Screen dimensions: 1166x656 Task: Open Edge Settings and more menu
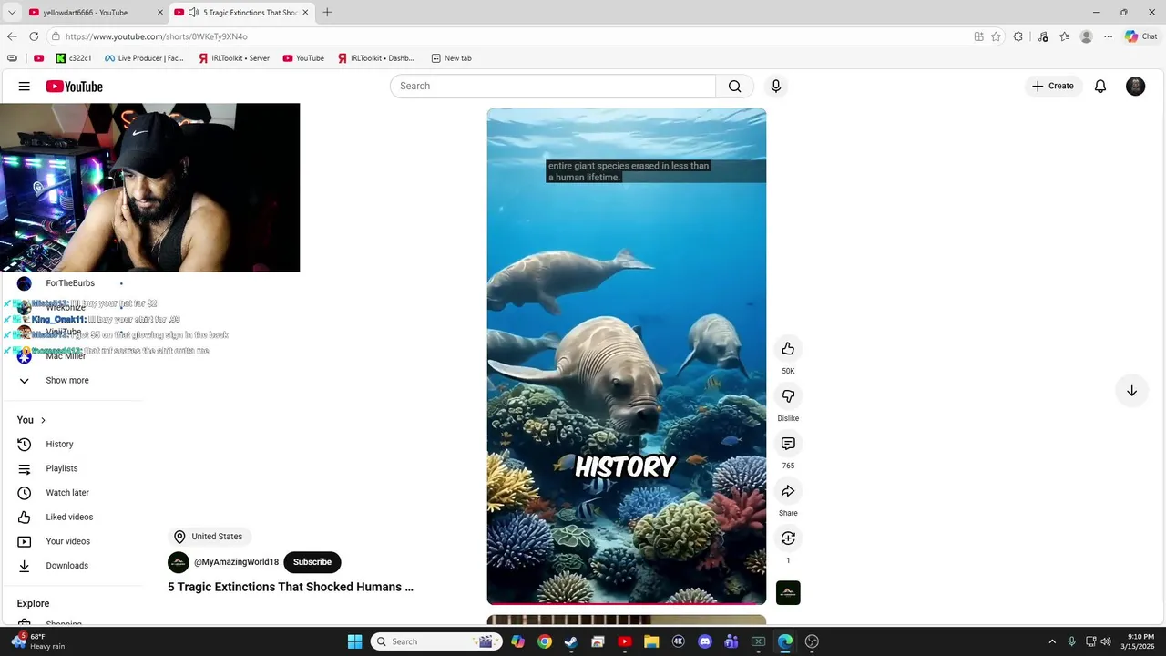click(1108, 36)
